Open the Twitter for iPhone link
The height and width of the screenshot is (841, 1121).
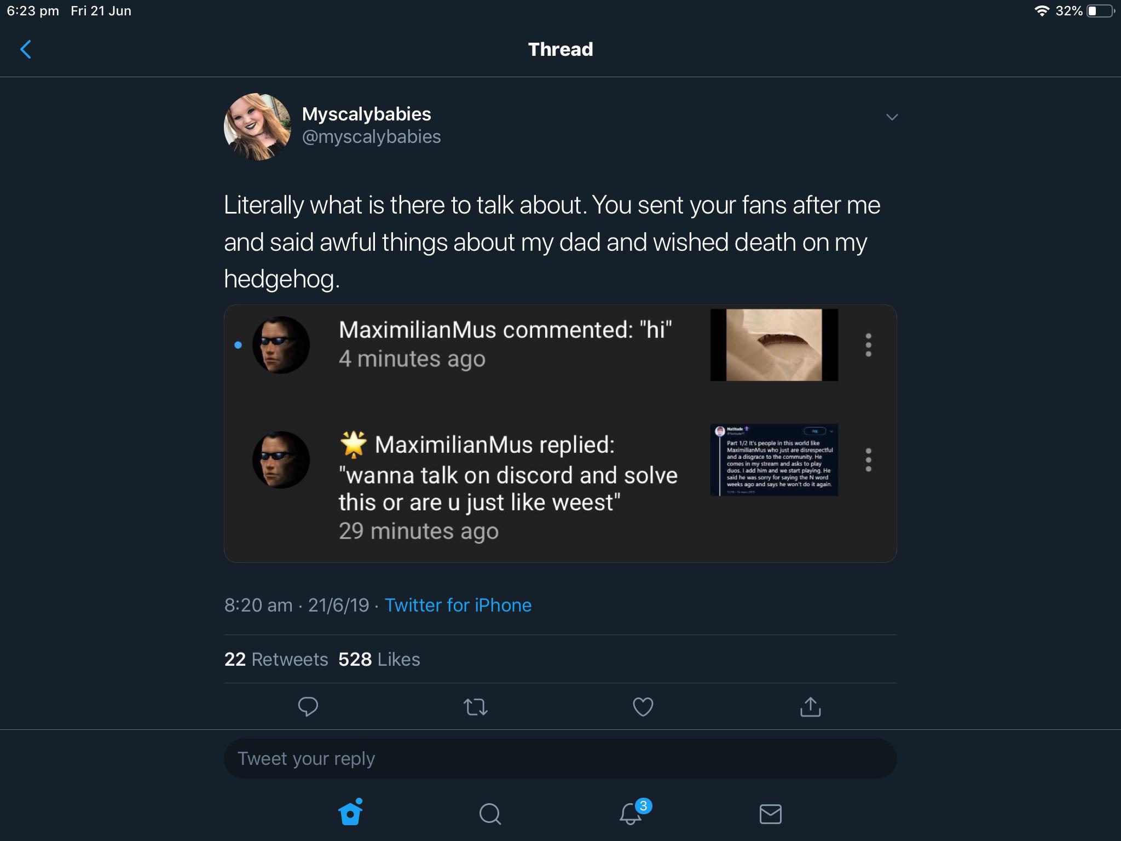tap(458, 605)
